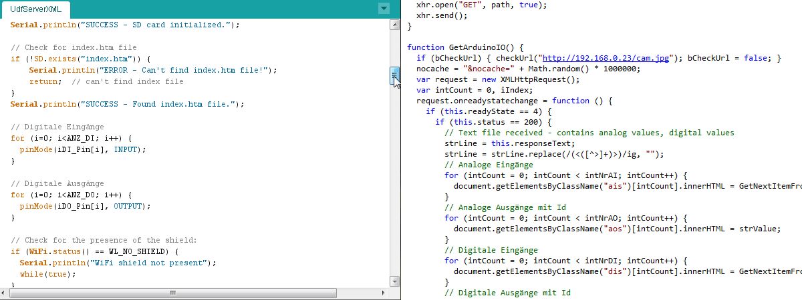
Task: Click vertical scrollbar down arrow in Arduino editor
Action: 394,283
